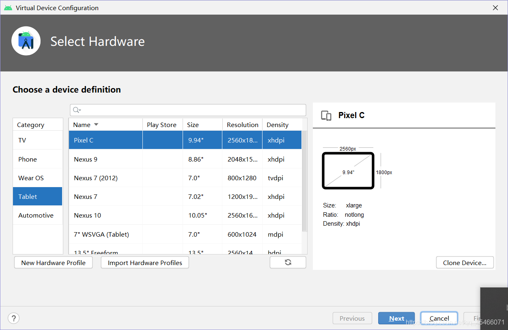
Task: Click the 7.02" size cell
Action: [202, 196]
